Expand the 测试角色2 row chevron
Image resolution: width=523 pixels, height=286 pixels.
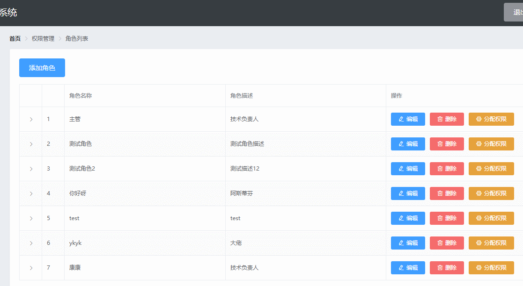[31, 169]
